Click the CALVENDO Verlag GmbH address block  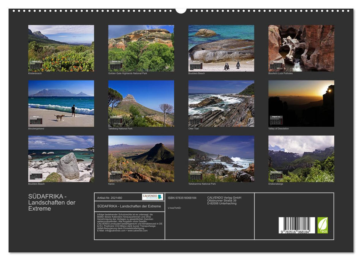[x=224, y=200]
